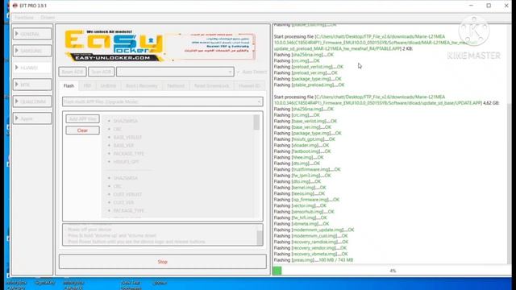Image resolution: width=516 pixels, height=290 pixels.
Task: Switch to the Unbrick tab
Action: point(108,86)
